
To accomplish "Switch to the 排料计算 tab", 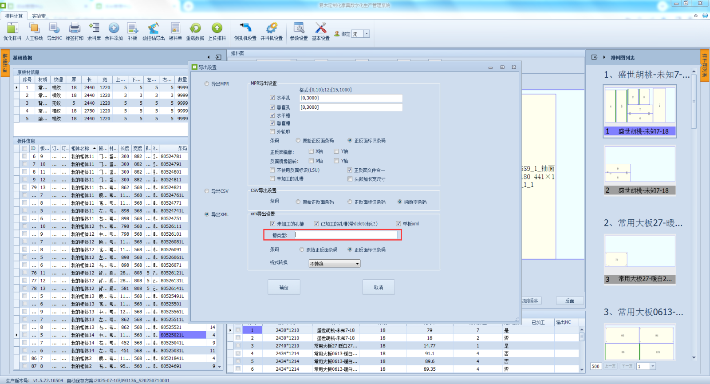I will 14,16.
